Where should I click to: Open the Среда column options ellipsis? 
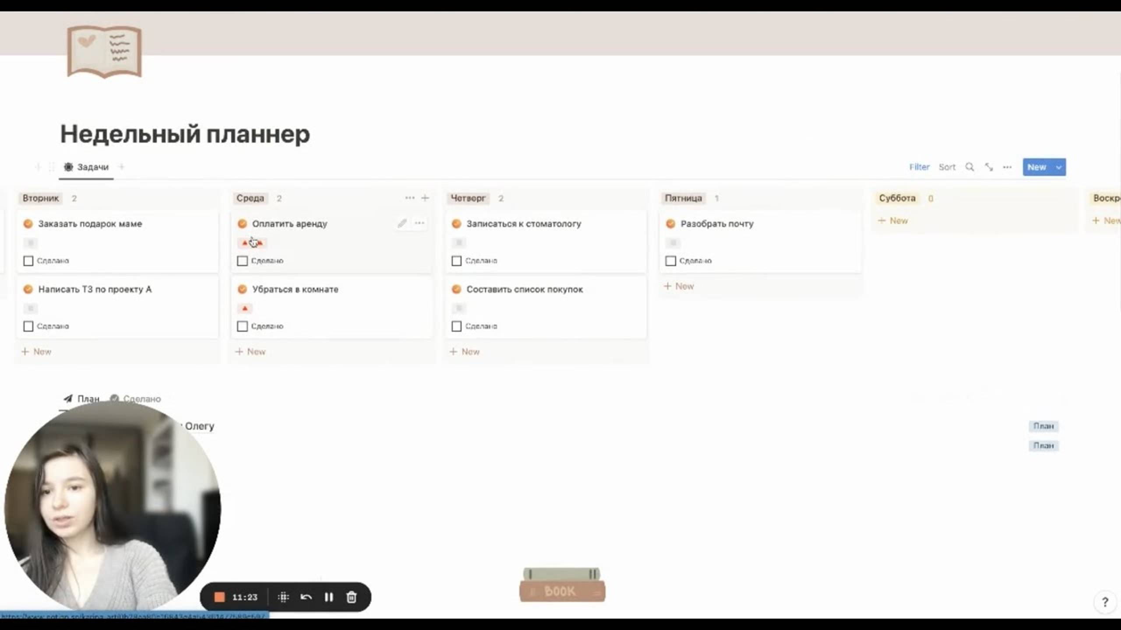click(x=409, y=198)
